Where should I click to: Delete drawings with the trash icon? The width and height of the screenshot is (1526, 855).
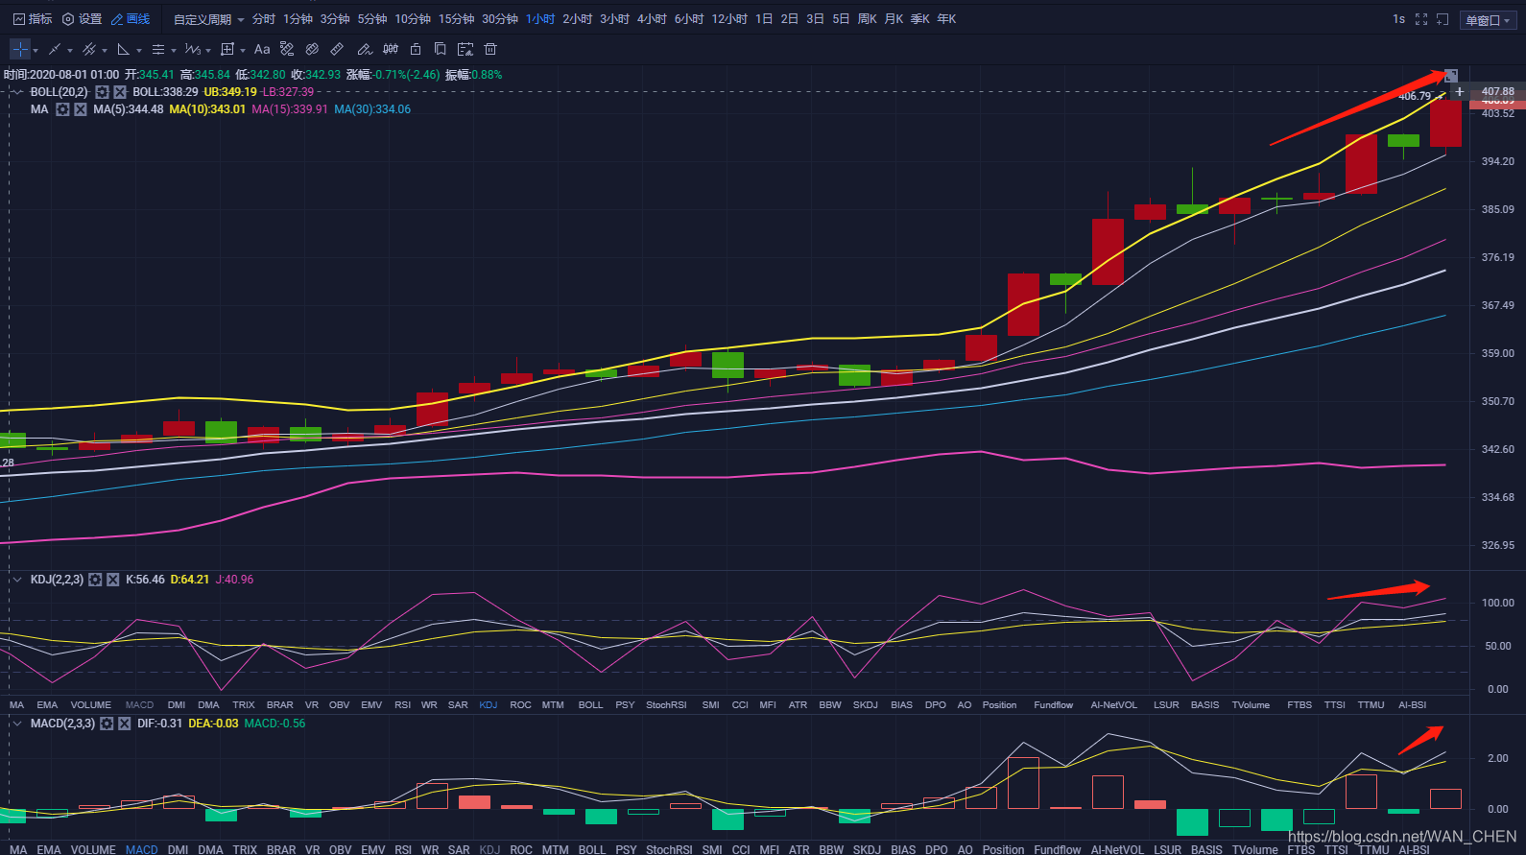point(490,49)
